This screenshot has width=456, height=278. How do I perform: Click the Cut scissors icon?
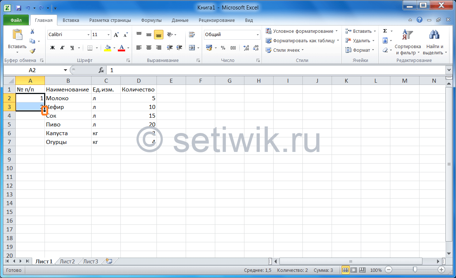pyautogui.click(x=32, y=32)
